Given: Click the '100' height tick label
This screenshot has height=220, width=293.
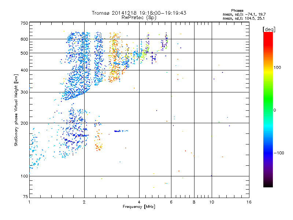Looking at the screenshot, I should pyautogui.click(x=24, y=176).
